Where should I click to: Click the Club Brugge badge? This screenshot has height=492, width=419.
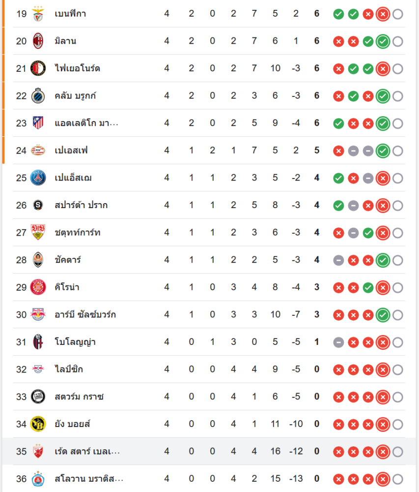click(x=38, y=96)
